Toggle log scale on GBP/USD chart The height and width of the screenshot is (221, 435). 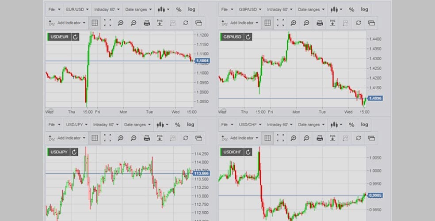click(365, 9)
